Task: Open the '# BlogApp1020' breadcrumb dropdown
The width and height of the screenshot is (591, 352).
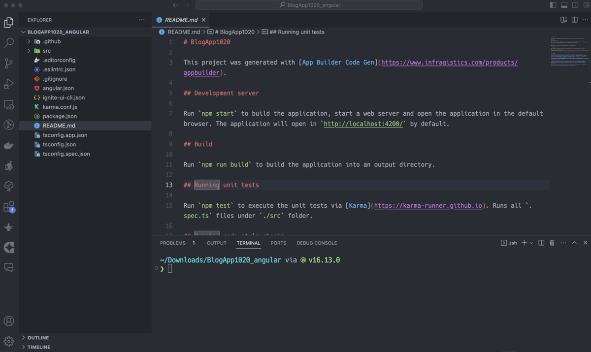Action: pos(231,32)
